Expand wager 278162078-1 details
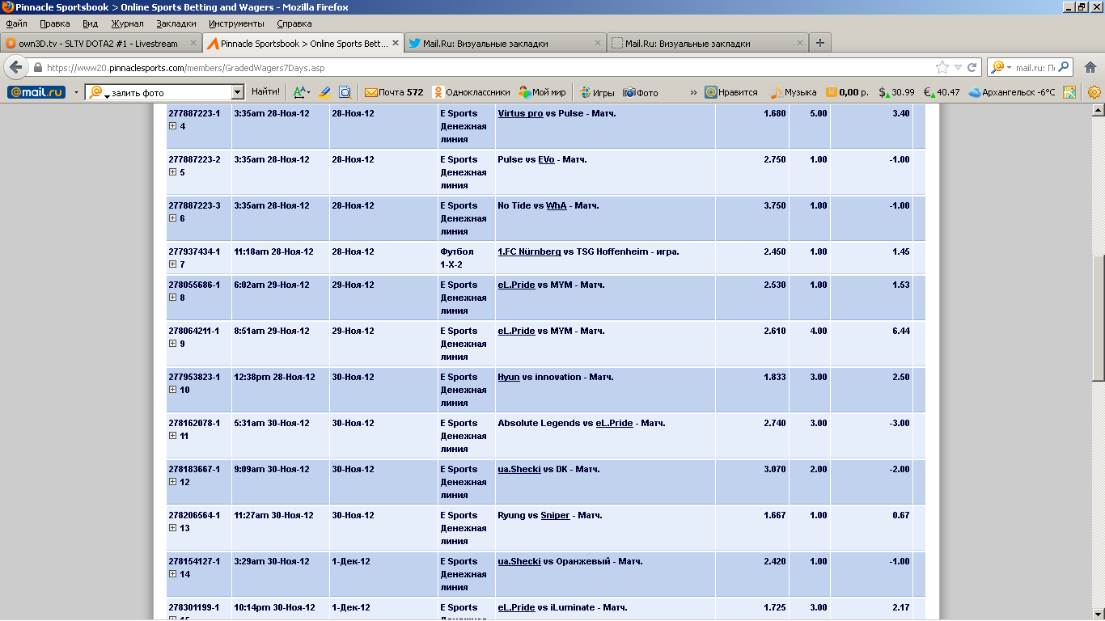1105x621 pixels. 172,436
